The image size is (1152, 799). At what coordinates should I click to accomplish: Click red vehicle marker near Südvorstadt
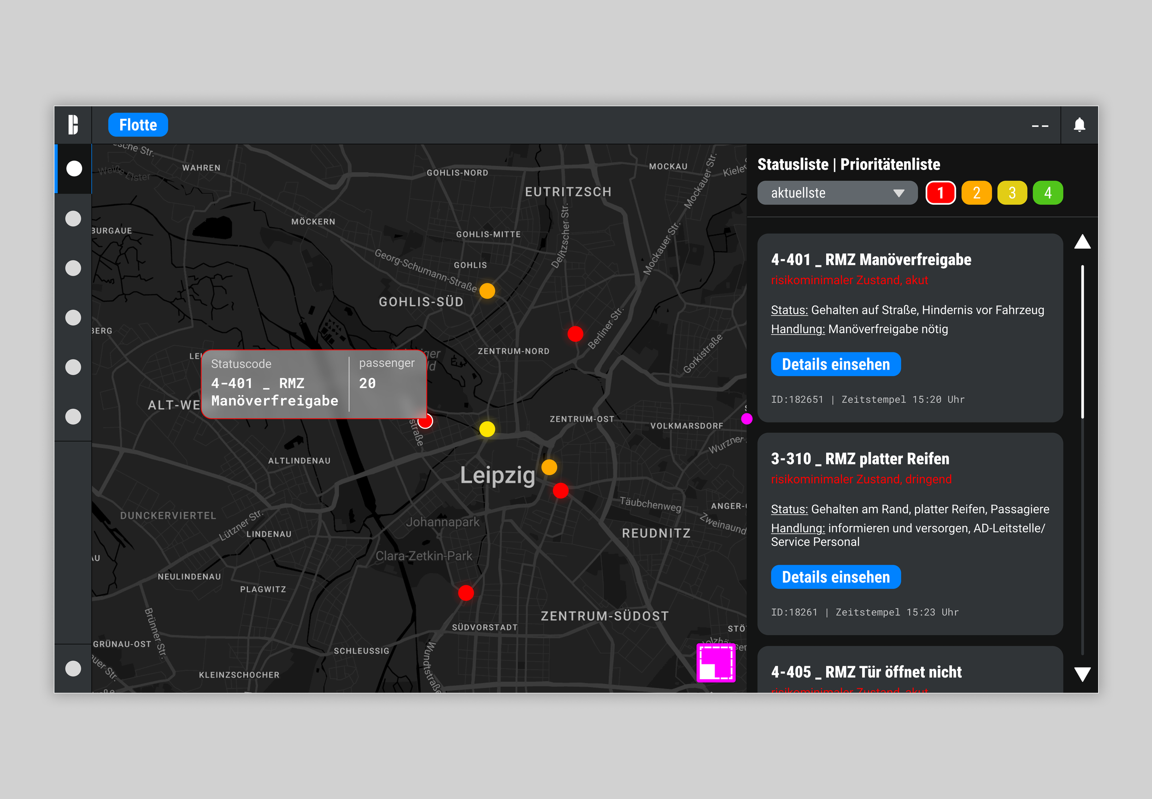[465, 593]
